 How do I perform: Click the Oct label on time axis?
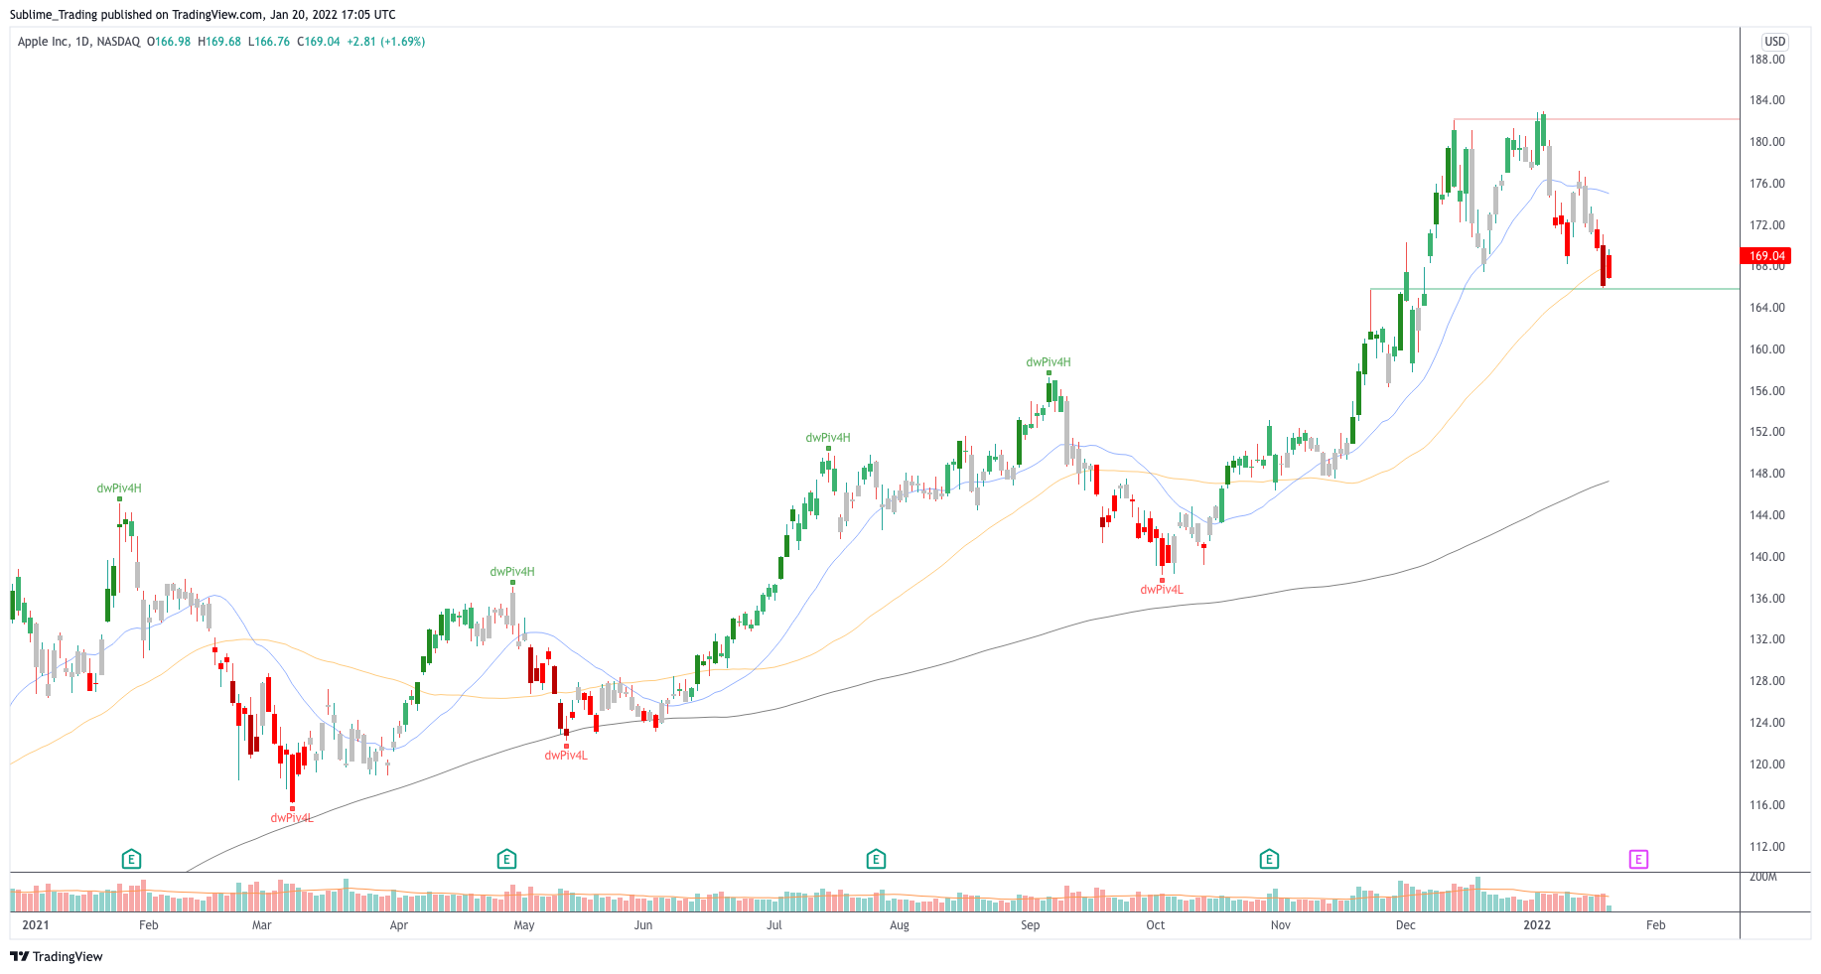(1155, 925)
